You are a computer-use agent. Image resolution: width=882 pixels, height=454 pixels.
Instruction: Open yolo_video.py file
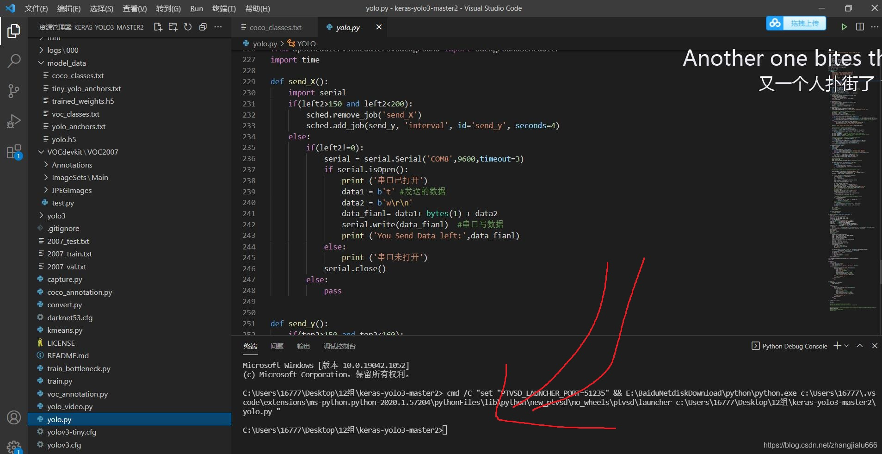[x=130, y=406]
